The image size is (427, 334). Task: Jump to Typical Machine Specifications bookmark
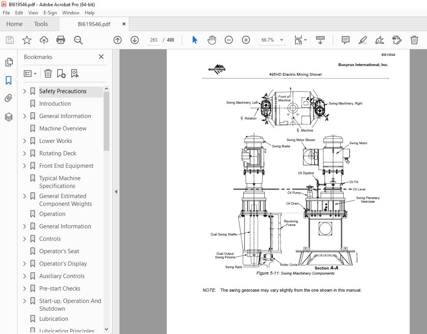pyautogui.click(x=60, y=182)
